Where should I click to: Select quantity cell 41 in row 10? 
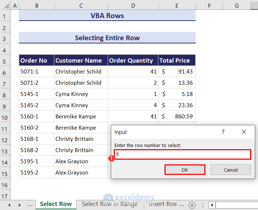[133, 117]
